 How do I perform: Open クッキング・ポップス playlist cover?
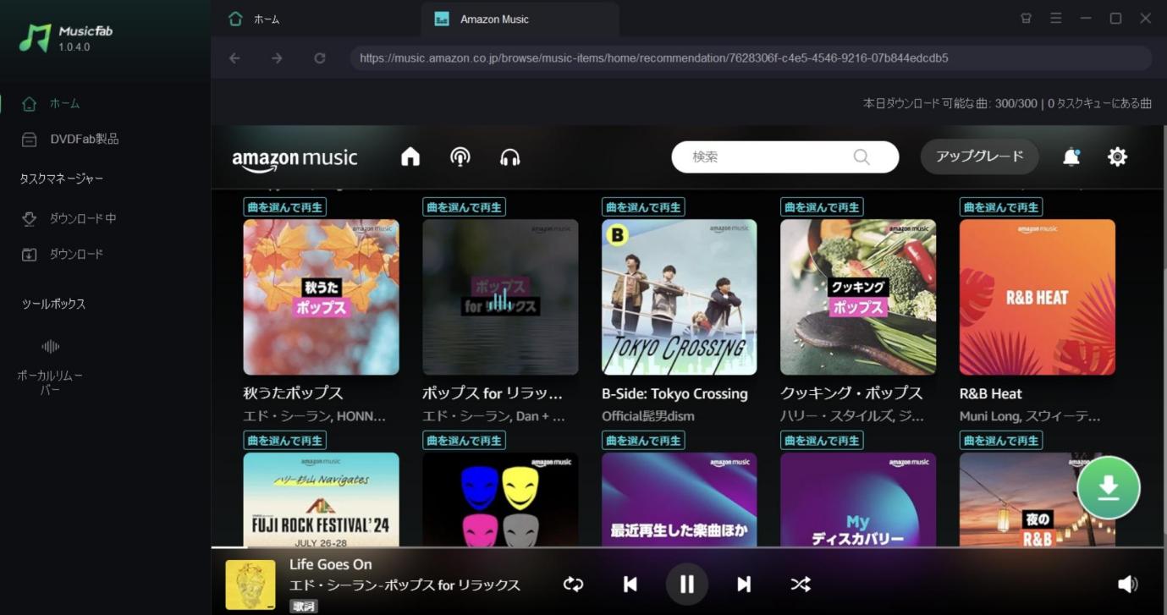click(x=858, y=297)
